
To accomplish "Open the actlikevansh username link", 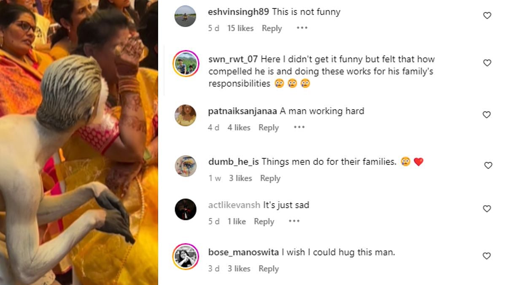I will [234, 205].
